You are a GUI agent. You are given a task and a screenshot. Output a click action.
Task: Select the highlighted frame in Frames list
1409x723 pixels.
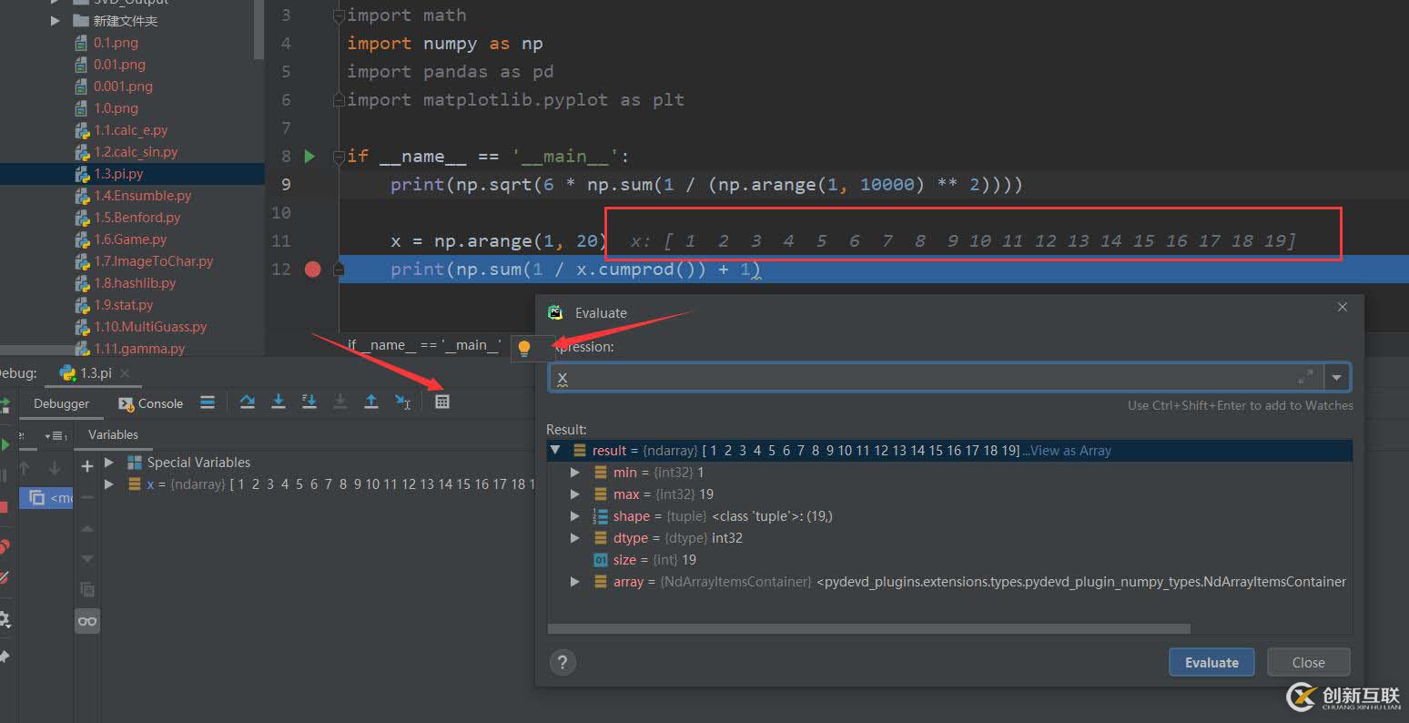(46, 497)
